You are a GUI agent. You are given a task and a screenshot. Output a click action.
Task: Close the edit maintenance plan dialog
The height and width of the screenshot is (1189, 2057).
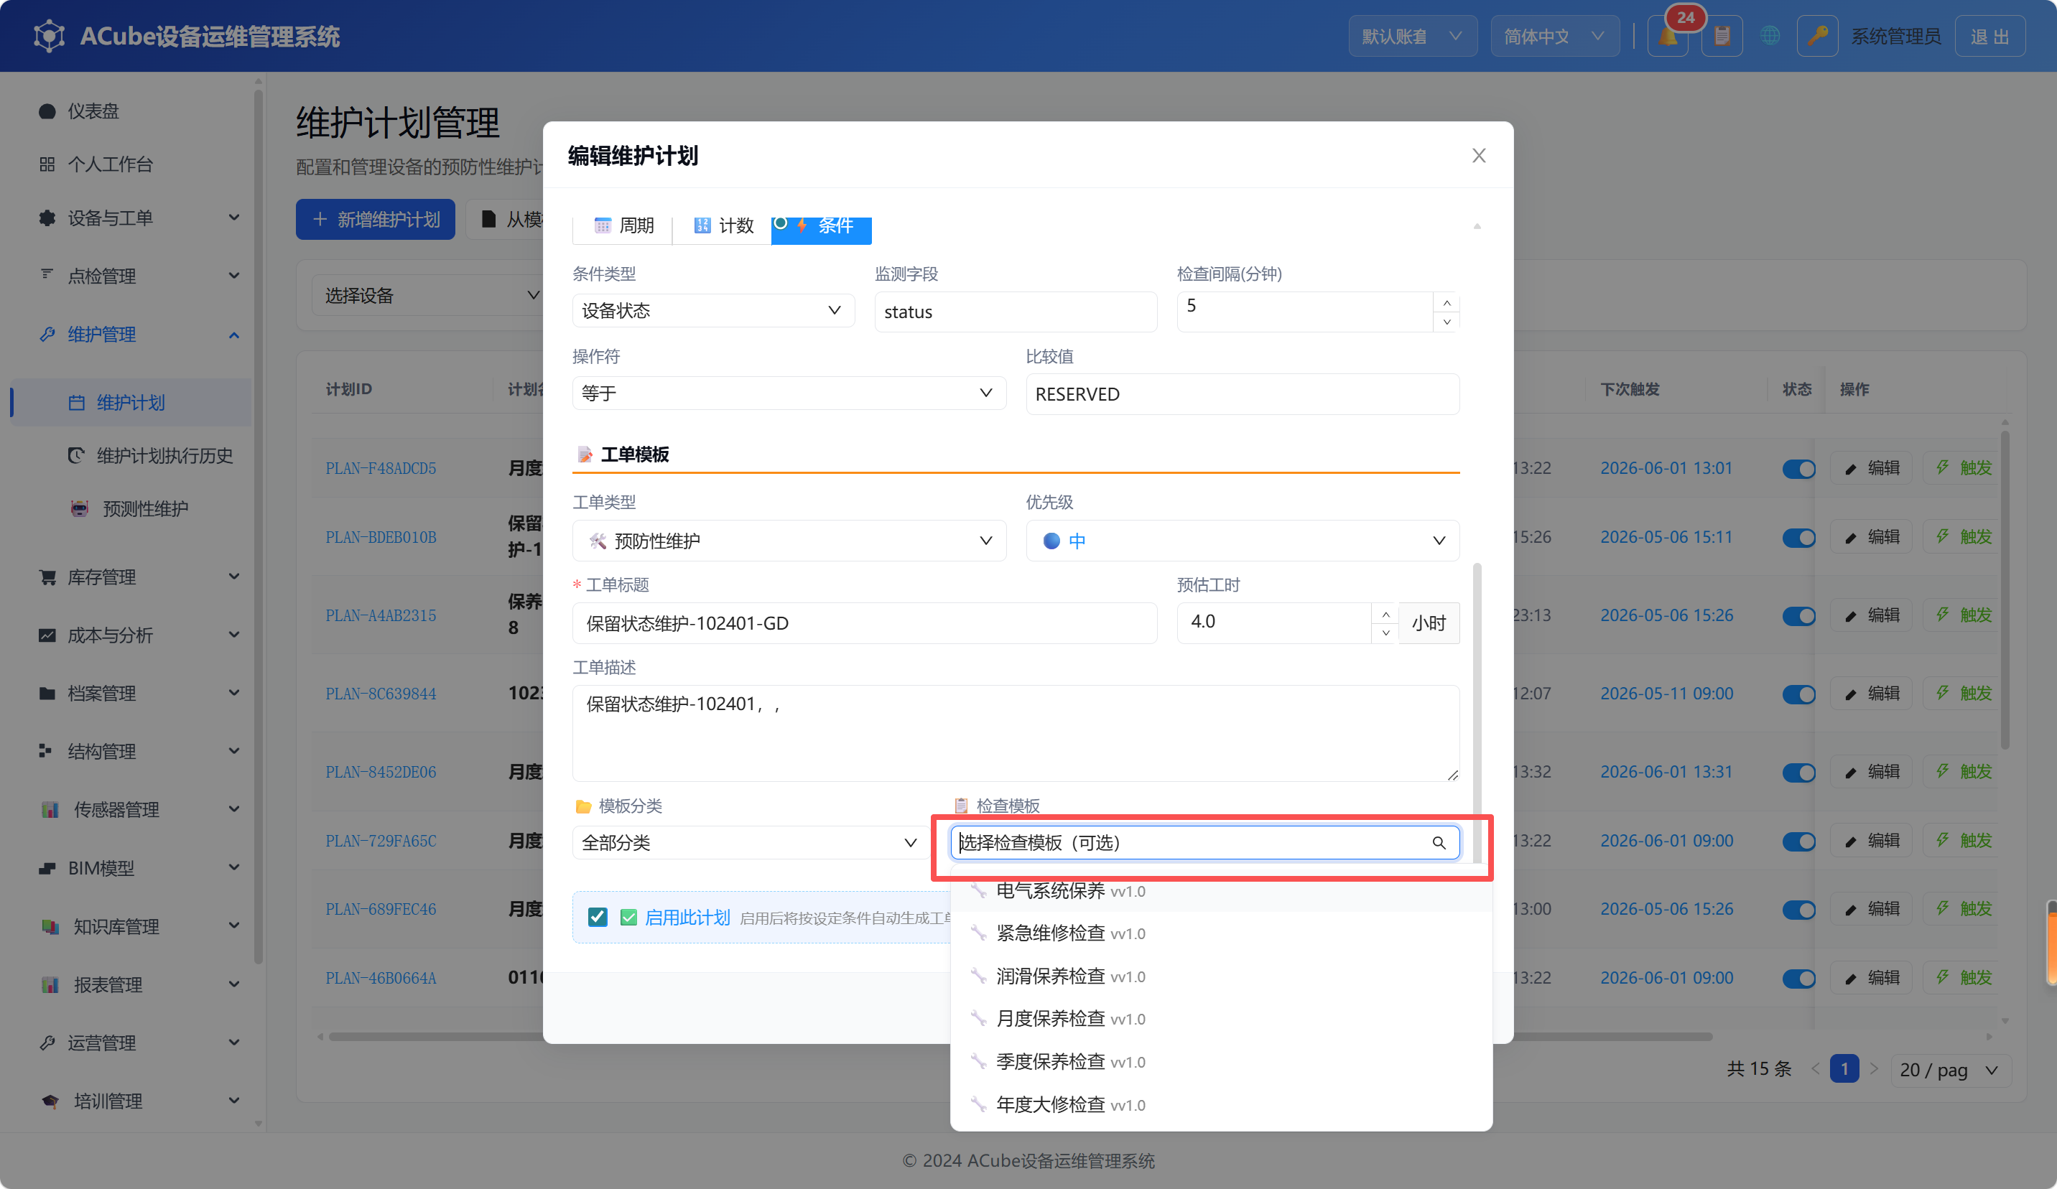pos(1479,155)
